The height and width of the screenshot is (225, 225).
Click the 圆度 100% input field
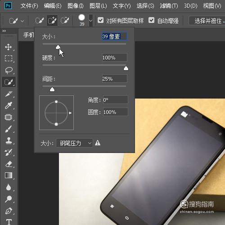115,112
